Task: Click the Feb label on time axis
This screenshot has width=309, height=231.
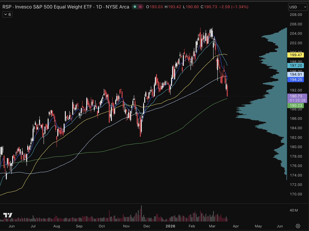Action: [x=192, y=226]
